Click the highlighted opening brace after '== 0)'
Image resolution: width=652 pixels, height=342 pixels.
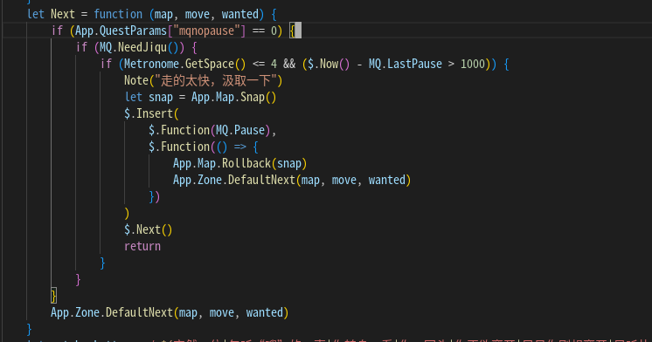pos(292,31)
